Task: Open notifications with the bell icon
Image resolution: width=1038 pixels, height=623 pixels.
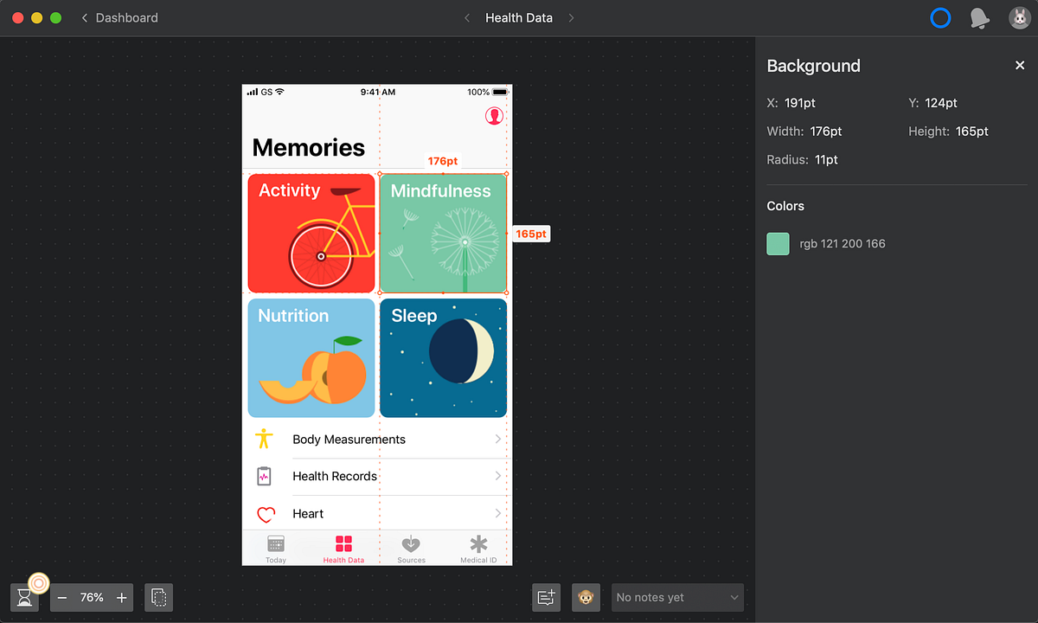Action: pyautogui.click(x=979, y=17)
